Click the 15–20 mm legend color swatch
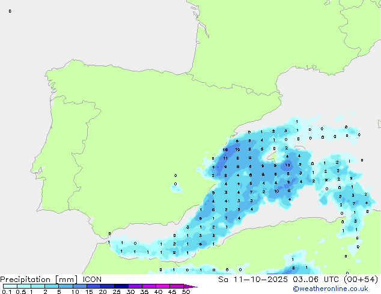Viewport: 381px width, 294px height. click(94, 286)
